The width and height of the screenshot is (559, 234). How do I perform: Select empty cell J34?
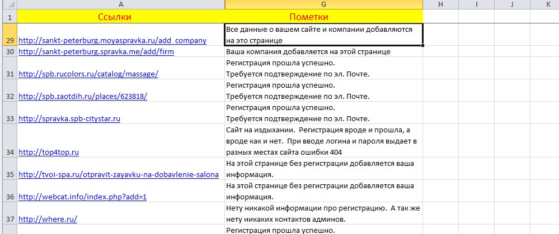513,141
